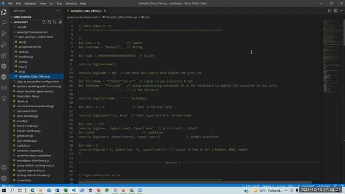Open the Source Control view

click(x=4, y=33)
